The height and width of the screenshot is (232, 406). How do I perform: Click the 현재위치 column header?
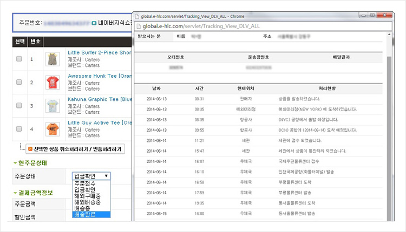(246, 88)
